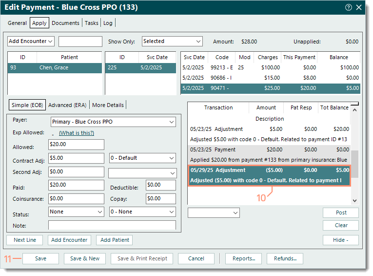The height and width of the screenshot is (276, 373).
Task: Open the Payer dropdown
Action: point(113,122)
